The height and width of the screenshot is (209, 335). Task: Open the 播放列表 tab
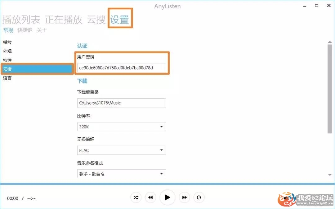click(21, 20)
